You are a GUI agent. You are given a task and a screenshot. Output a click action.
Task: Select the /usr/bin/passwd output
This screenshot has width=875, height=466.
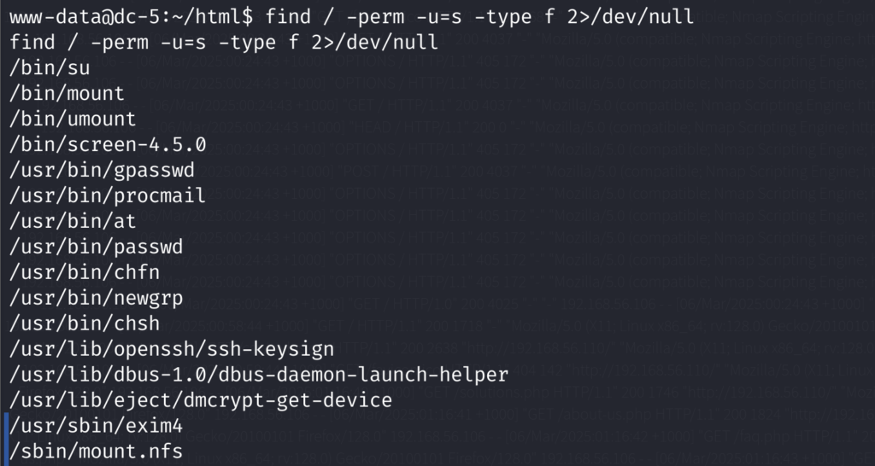pyautogui.click(x=96, y=248)
